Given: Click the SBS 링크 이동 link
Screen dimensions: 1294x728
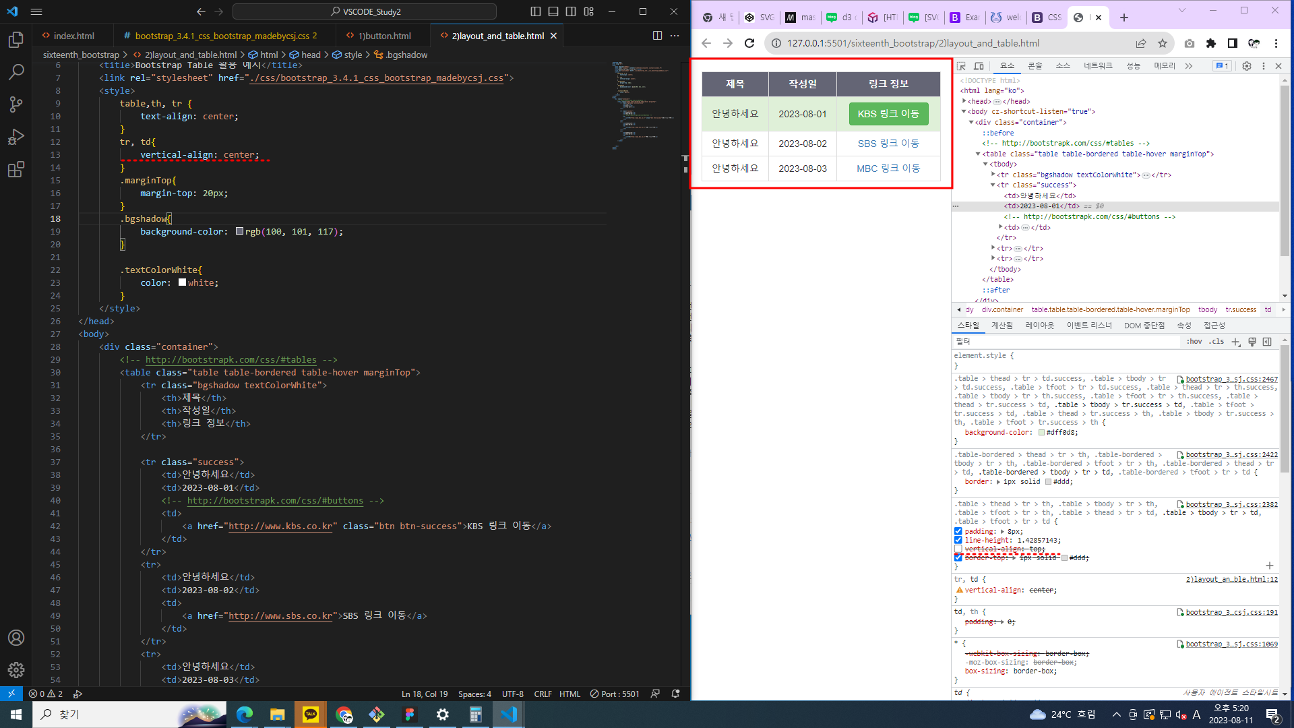Looking at the screenshot, I should click(888, 144).
